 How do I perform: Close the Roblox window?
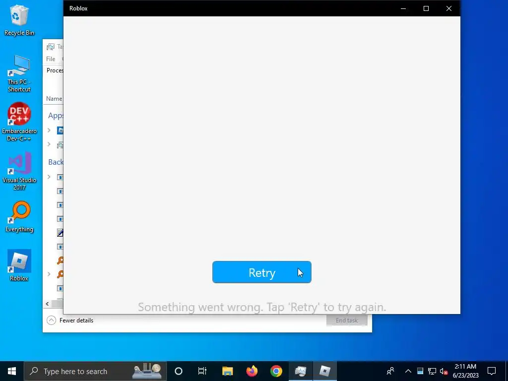click(448, 8)
